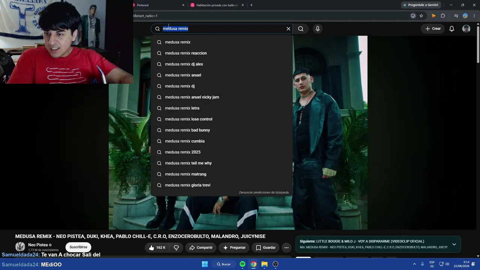This screenshot has height=270, width=480.
Task: Dislike the video
Action: 176,247
